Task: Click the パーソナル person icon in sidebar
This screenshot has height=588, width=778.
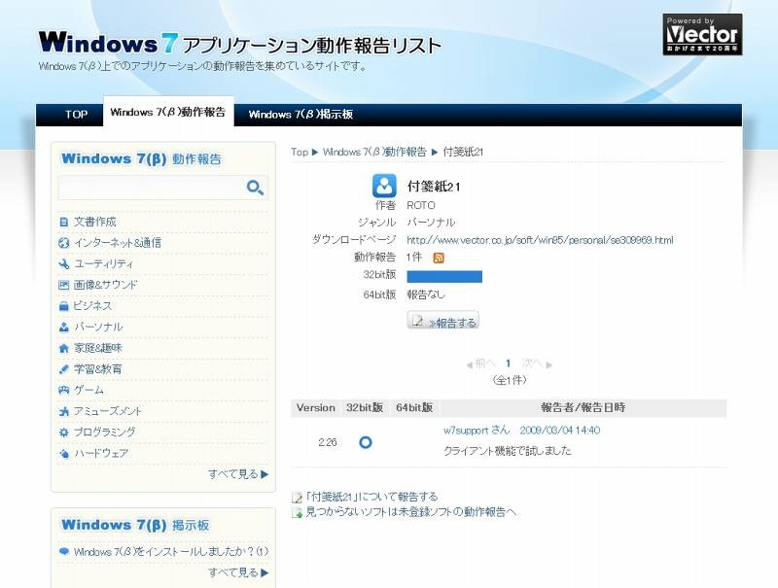Action: (x=63, y=328)
